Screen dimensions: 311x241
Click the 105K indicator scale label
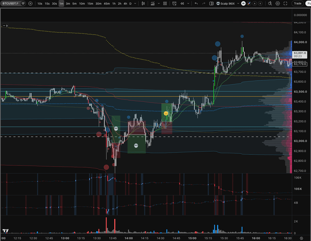(298, 189)
